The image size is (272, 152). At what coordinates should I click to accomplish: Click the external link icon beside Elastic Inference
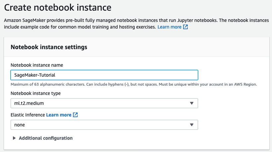(75, 115)
